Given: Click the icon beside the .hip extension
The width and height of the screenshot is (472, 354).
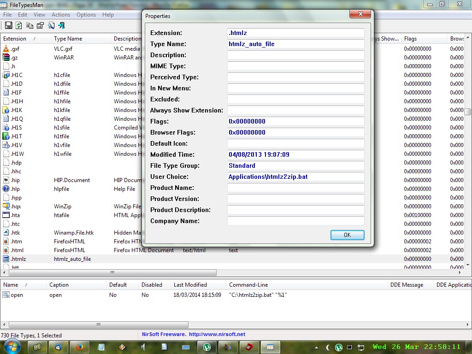Looking at the screenshot, I should 6,180.
